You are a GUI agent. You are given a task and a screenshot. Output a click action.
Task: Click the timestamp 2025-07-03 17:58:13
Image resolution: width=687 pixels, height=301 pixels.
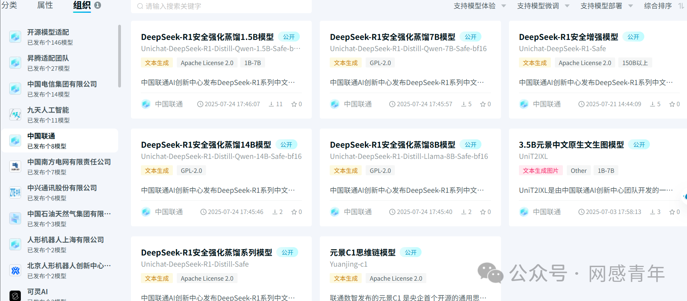613,212
